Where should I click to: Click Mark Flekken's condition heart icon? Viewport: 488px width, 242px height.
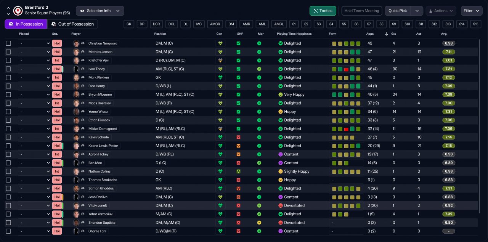220,77
